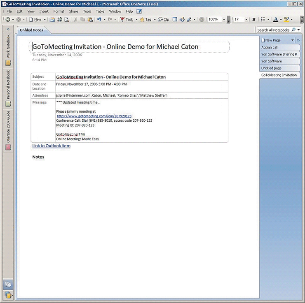
Task: Insert a table using table icon
Action: coord(175,19)
